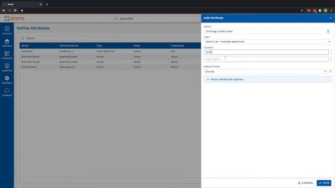Reload the browser page

[15, 10]
